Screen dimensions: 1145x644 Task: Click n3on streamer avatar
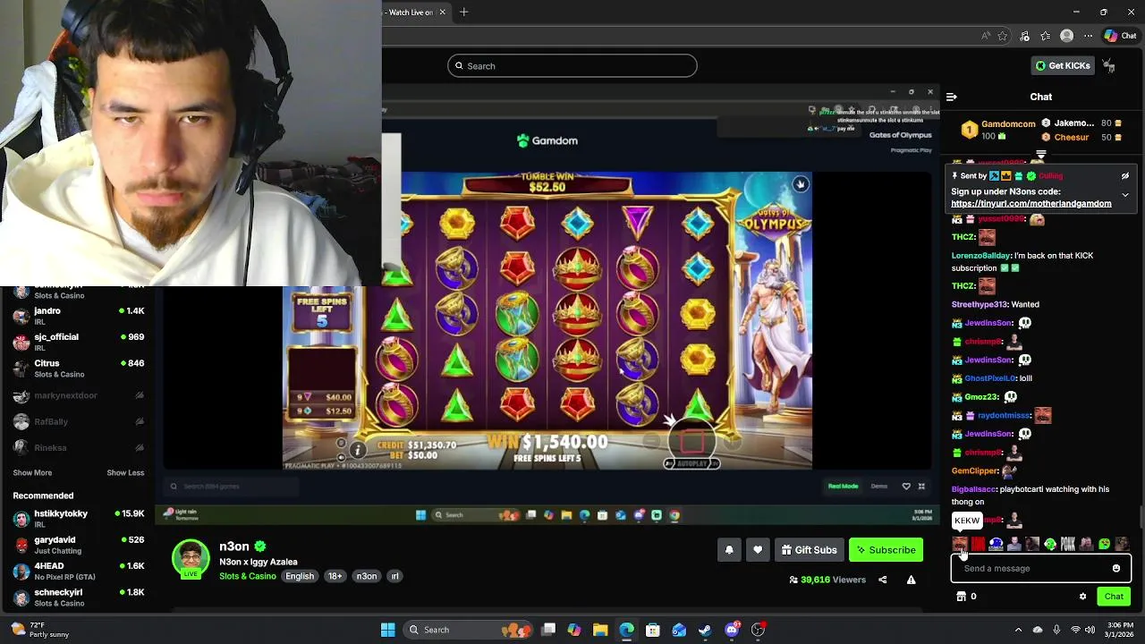click(191, 558)
